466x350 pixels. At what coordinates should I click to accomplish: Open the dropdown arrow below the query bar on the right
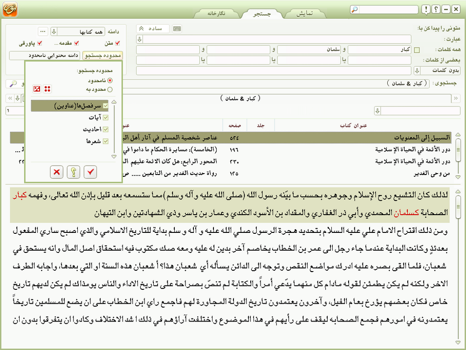click(x=377, y=111)
